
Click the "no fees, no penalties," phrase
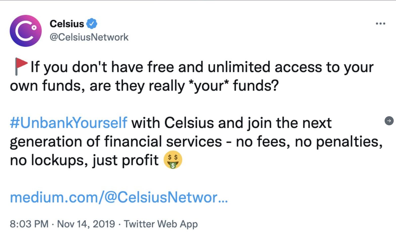(x=309, y=141)
